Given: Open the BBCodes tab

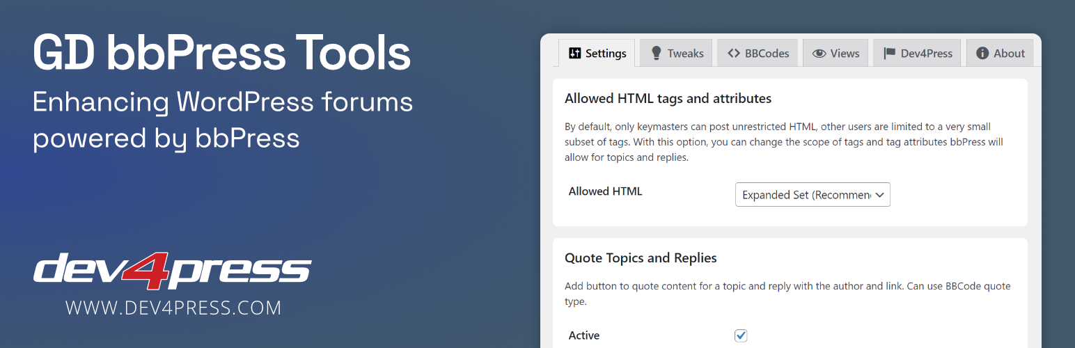Looking at the screenshot, I should point(758,53).
